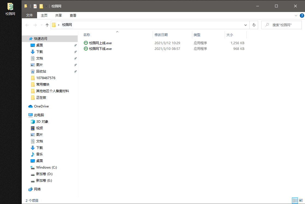This screenshot has height=204, width=305.
Task: Switch to the large icons view in the status bar
Action: point(301,200)
